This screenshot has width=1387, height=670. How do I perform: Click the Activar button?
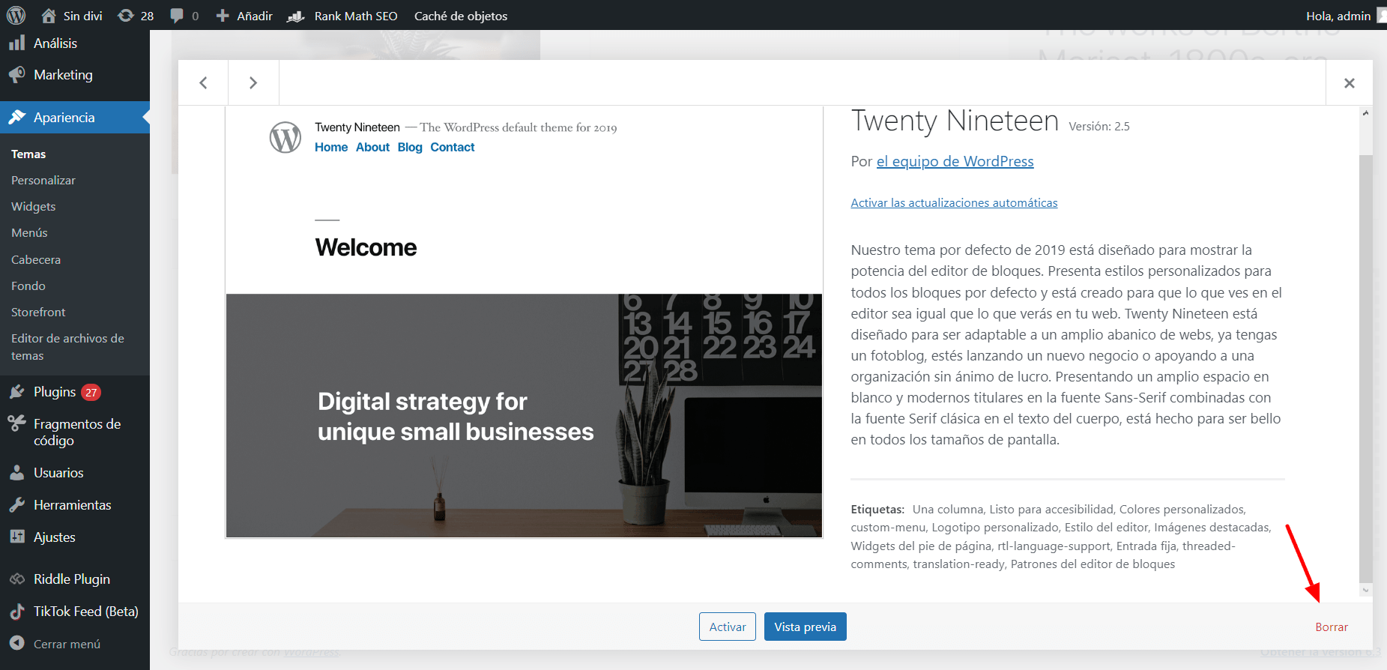(x=728, y=627)
